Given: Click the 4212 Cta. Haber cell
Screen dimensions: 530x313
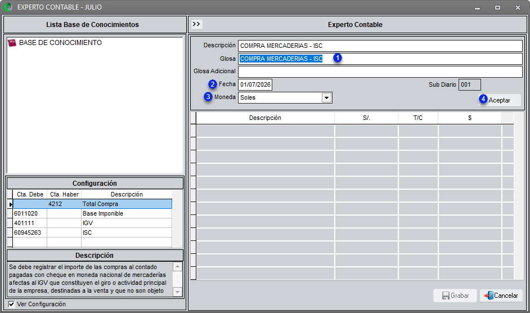Looking at the screenshot, I should [x=64, y=204].
